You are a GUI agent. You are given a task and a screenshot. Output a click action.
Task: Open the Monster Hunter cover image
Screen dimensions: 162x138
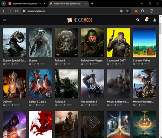click(145, 84)
